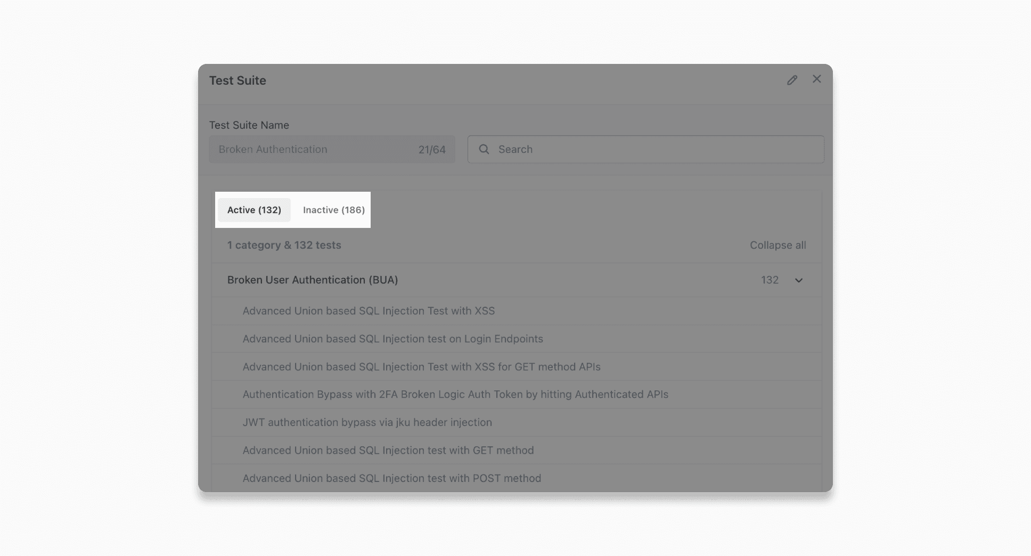Click the 1 category & 132 tests summary

[284, 245]
